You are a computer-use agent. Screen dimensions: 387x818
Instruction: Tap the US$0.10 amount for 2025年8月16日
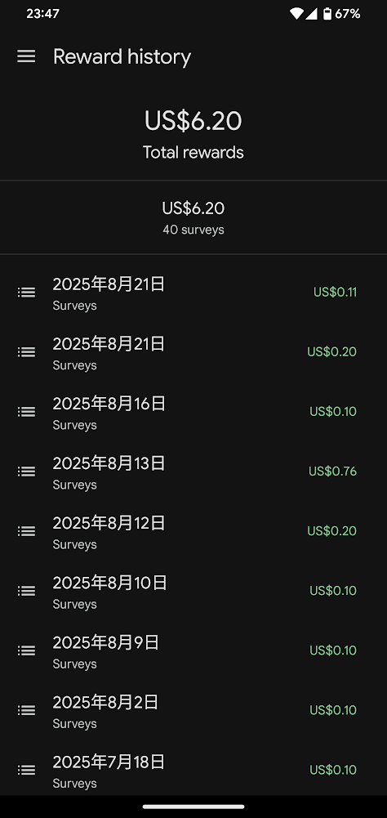pyautogui.click(x=333, y=412)
